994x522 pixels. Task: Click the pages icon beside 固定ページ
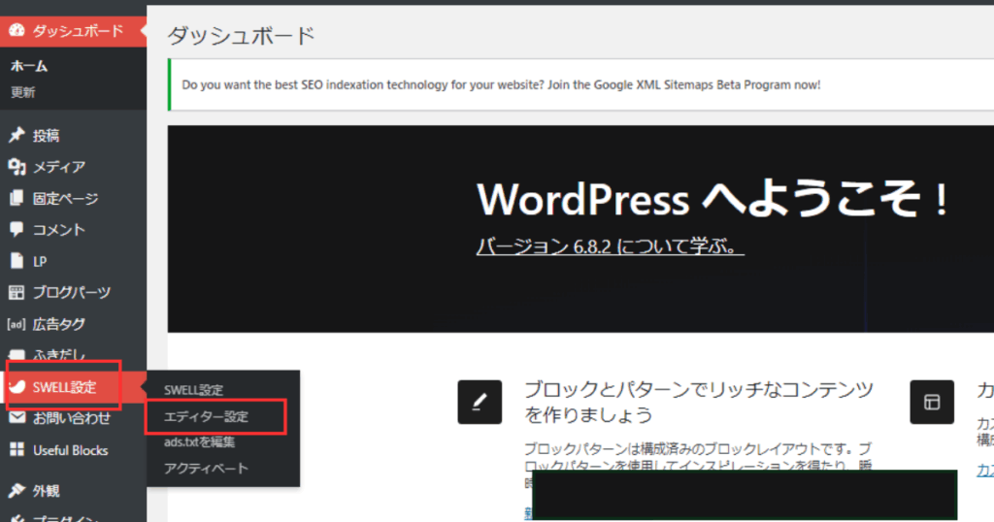[17, 199]
